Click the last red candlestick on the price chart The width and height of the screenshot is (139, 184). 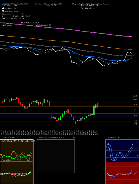pos(98,105)
